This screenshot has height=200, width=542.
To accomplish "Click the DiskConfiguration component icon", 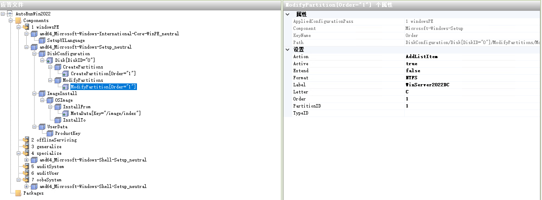I will pyautogui.click(x=42, y=54).
